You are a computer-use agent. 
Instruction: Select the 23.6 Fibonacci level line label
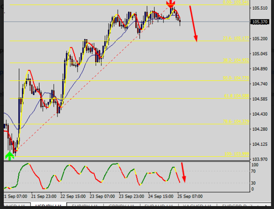236,39
